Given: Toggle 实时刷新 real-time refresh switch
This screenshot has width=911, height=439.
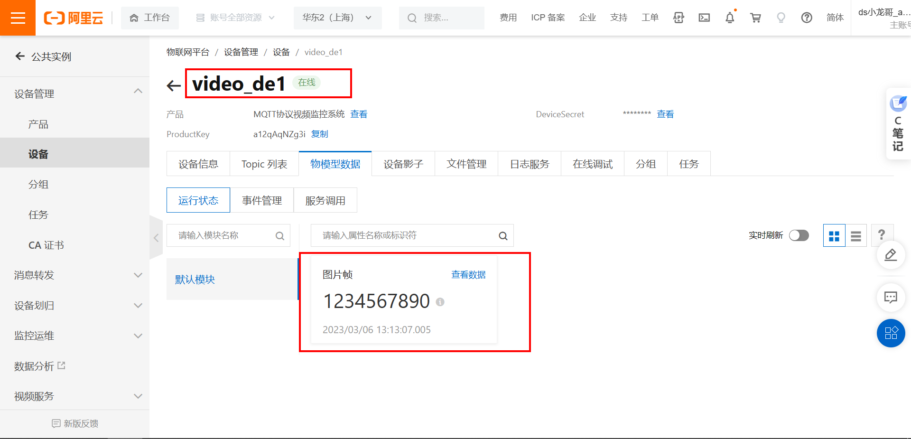Looking at the screenshot, I should pos(799,235).
